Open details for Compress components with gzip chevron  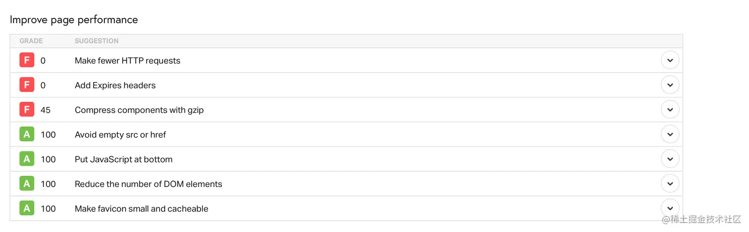670,110
